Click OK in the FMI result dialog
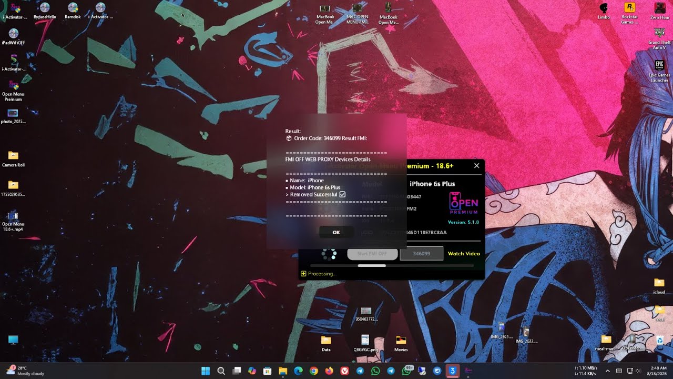 (336, 232)
